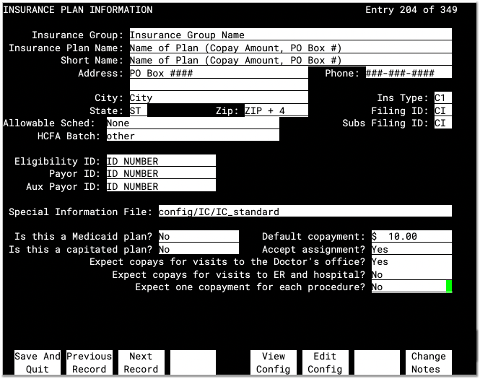Viewport: 480px width, 379px height.
Task: Click the Special Information File label
Action: 80,212
